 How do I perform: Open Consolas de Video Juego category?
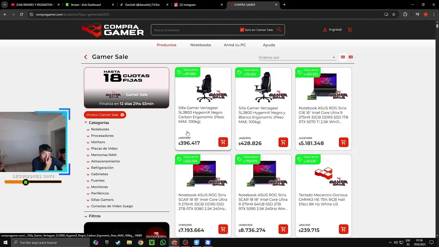pos(112,206)
